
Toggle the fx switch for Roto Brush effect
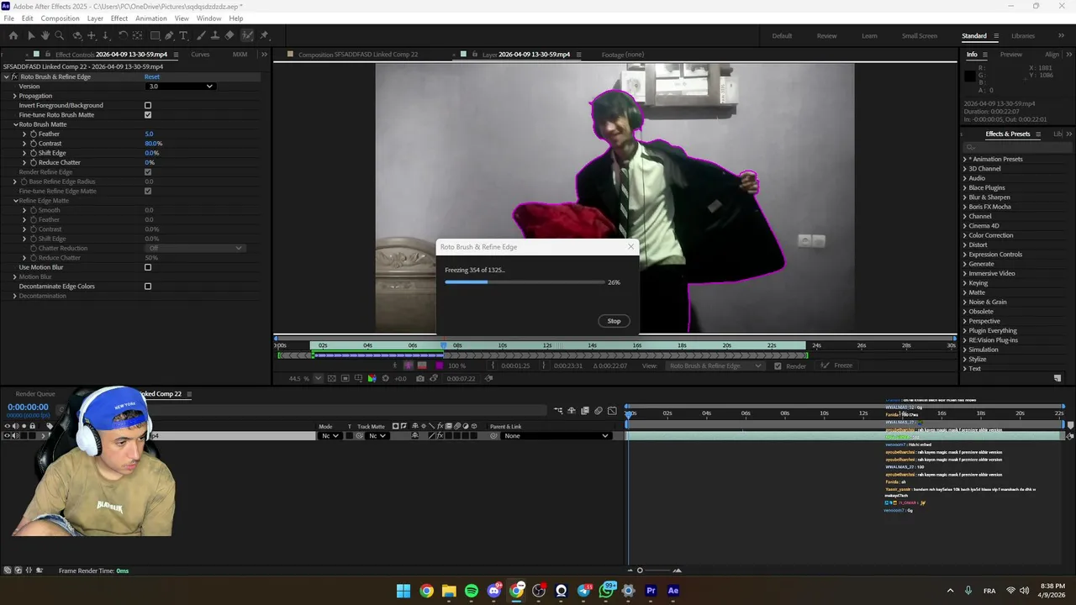click(13, 76)
